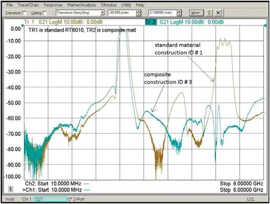Click the CH 1: status bar label
The width and height of the screenshot is (270, 204).
point(27,199)
